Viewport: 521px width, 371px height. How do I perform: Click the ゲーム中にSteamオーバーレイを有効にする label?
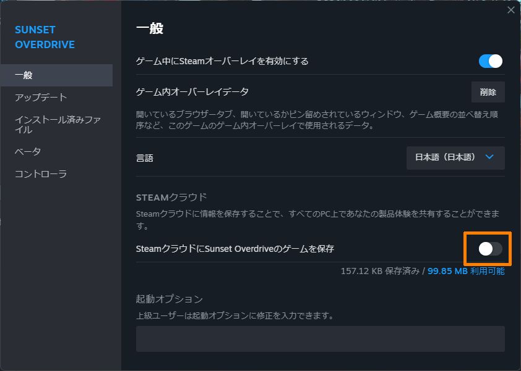(222, 61)
